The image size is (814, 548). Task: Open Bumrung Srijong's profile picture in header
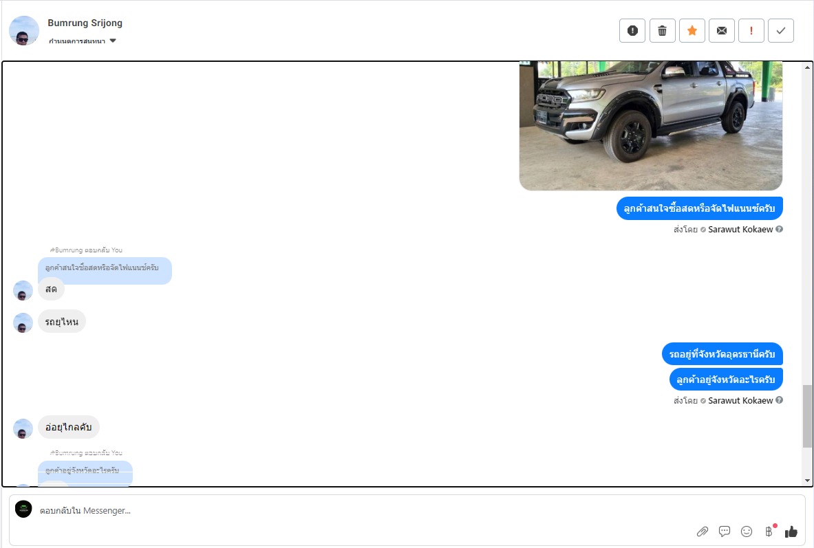pyautogui.click(x=24, y=31)
